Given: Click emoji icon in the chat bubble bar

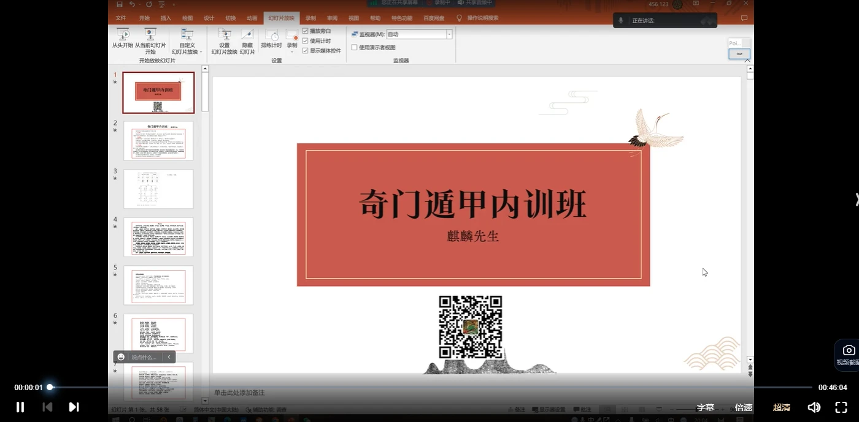Looking at the screenshot, I should pyautogui.click(x=121, y=357).
